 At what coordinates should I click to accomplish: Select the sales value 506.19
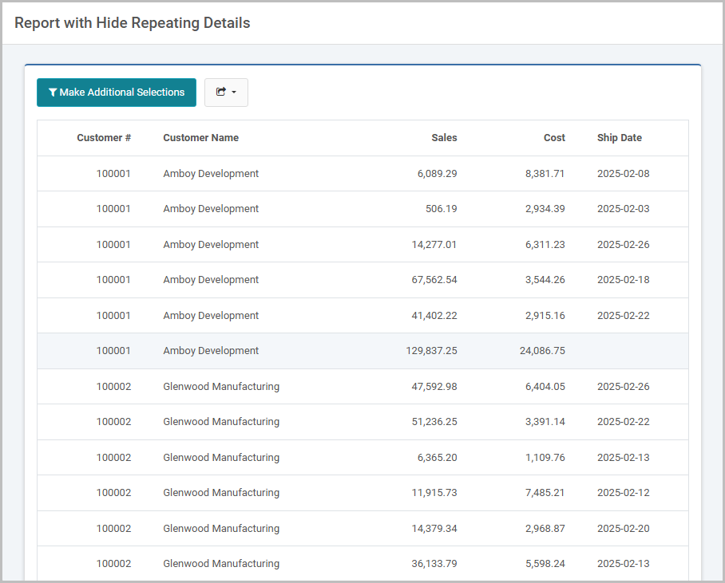point(441,209)
